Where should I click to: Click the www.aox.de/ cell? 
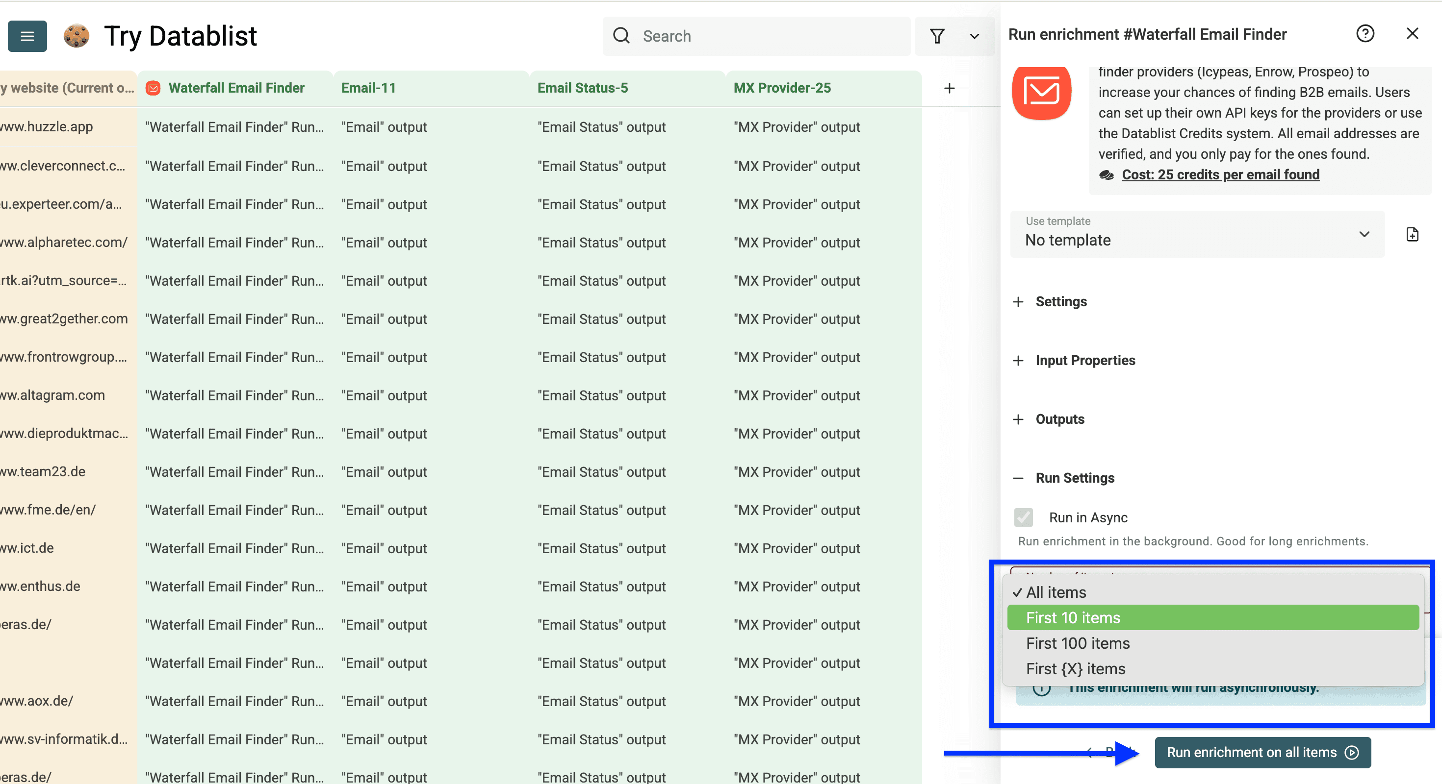click(x=68, y=701)
